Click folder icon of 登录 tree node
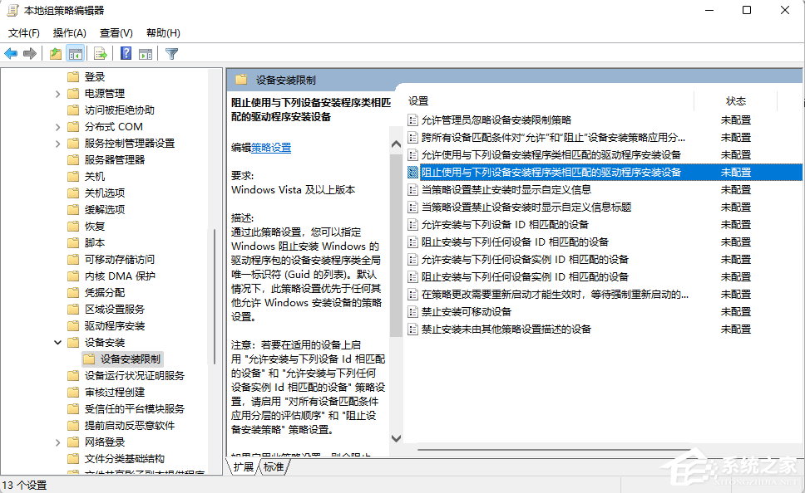Viewport: 805px width, 493px height. coord(73,77)
